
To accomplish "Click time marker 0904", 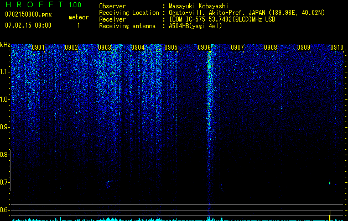I will (138, 48).
